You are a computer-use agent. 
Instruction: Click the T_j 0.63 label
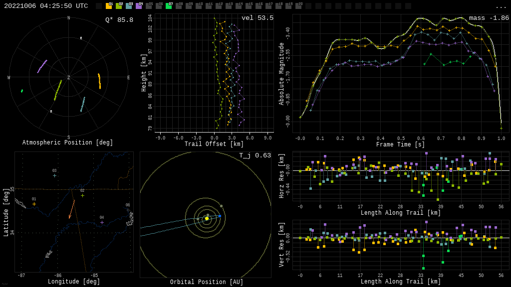tap(255, 155)
